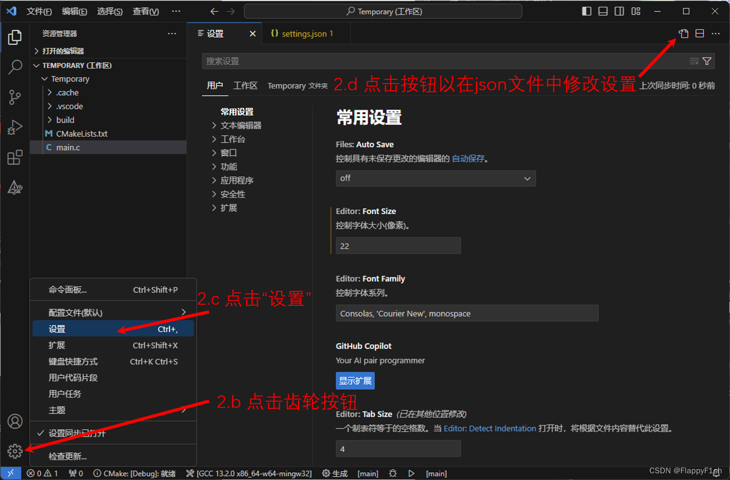Click Customize Layout icon
Screen dimensions: 730x480
pos(636,11)
